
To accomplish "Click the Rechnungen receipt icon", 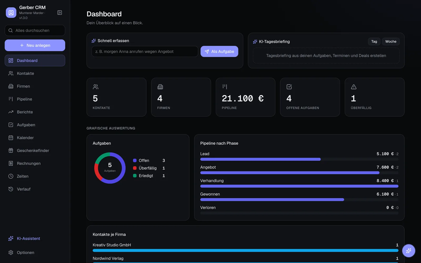I will 11,163.
